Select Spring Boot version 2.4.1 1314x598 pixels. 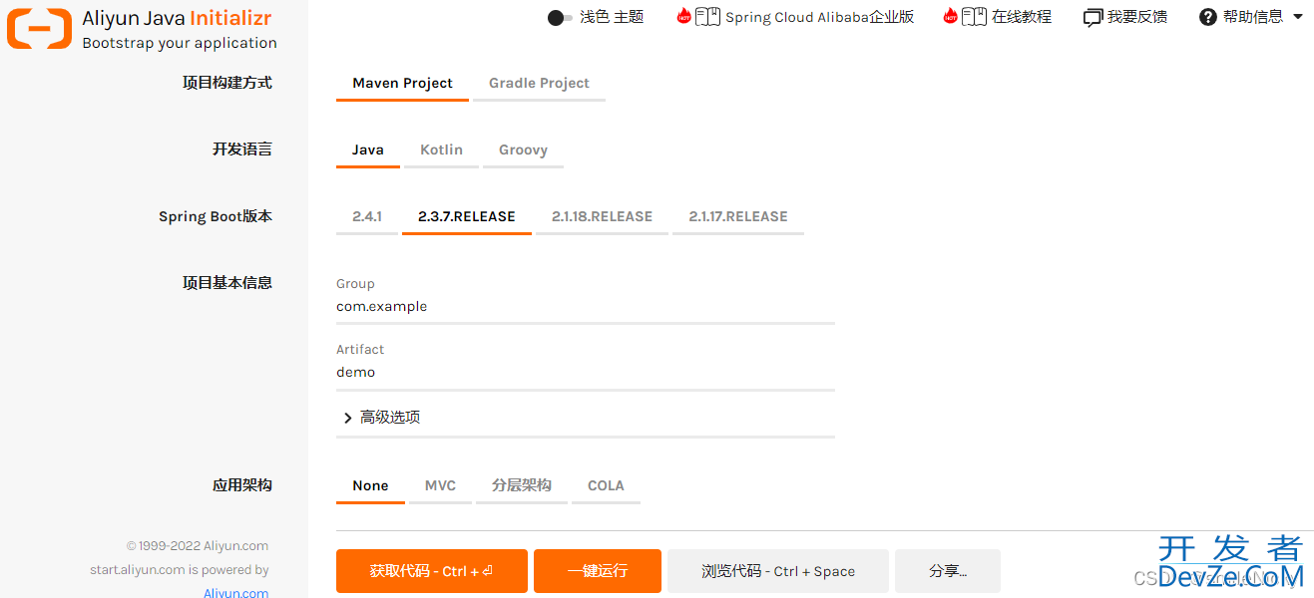(x=367, y=216)
